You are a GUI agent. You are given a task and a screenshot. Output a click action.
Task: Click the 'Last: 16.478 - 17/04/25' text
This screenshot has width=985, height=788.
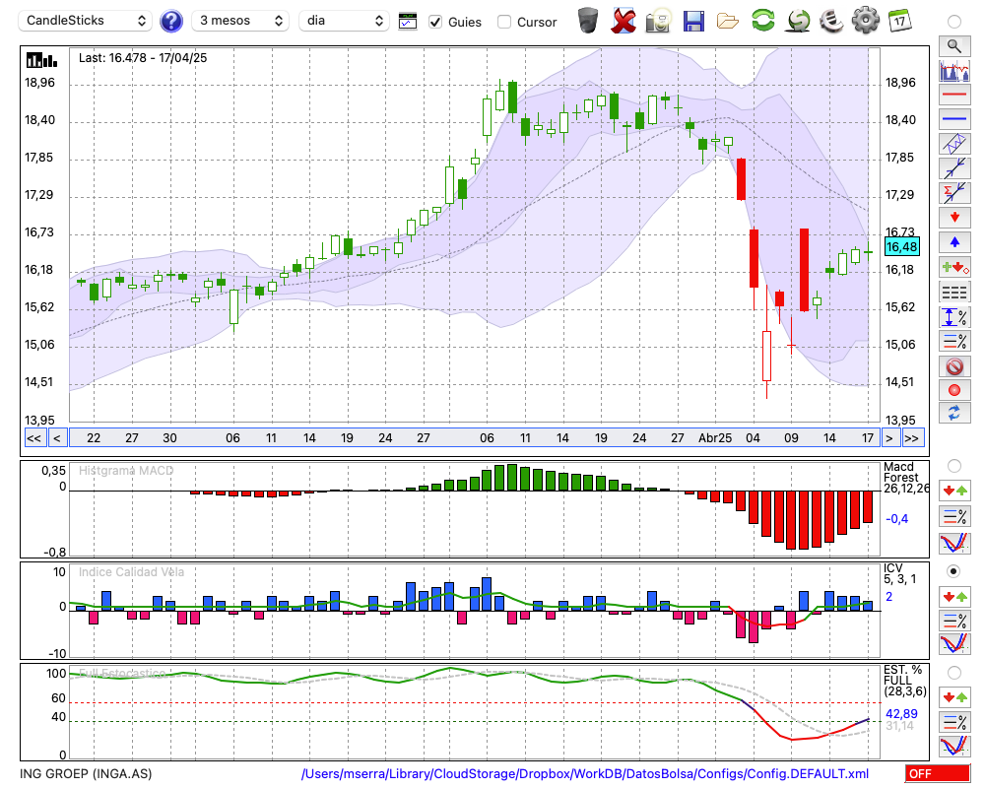pyautogui.click(x=143, y=58)
